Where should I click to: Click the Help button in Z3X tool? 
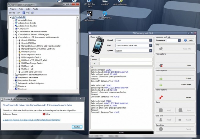(x=188, y=40)
